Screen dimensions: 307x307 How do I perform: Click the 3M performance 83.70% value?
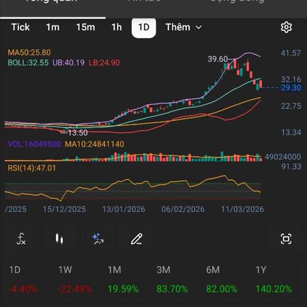172,289
